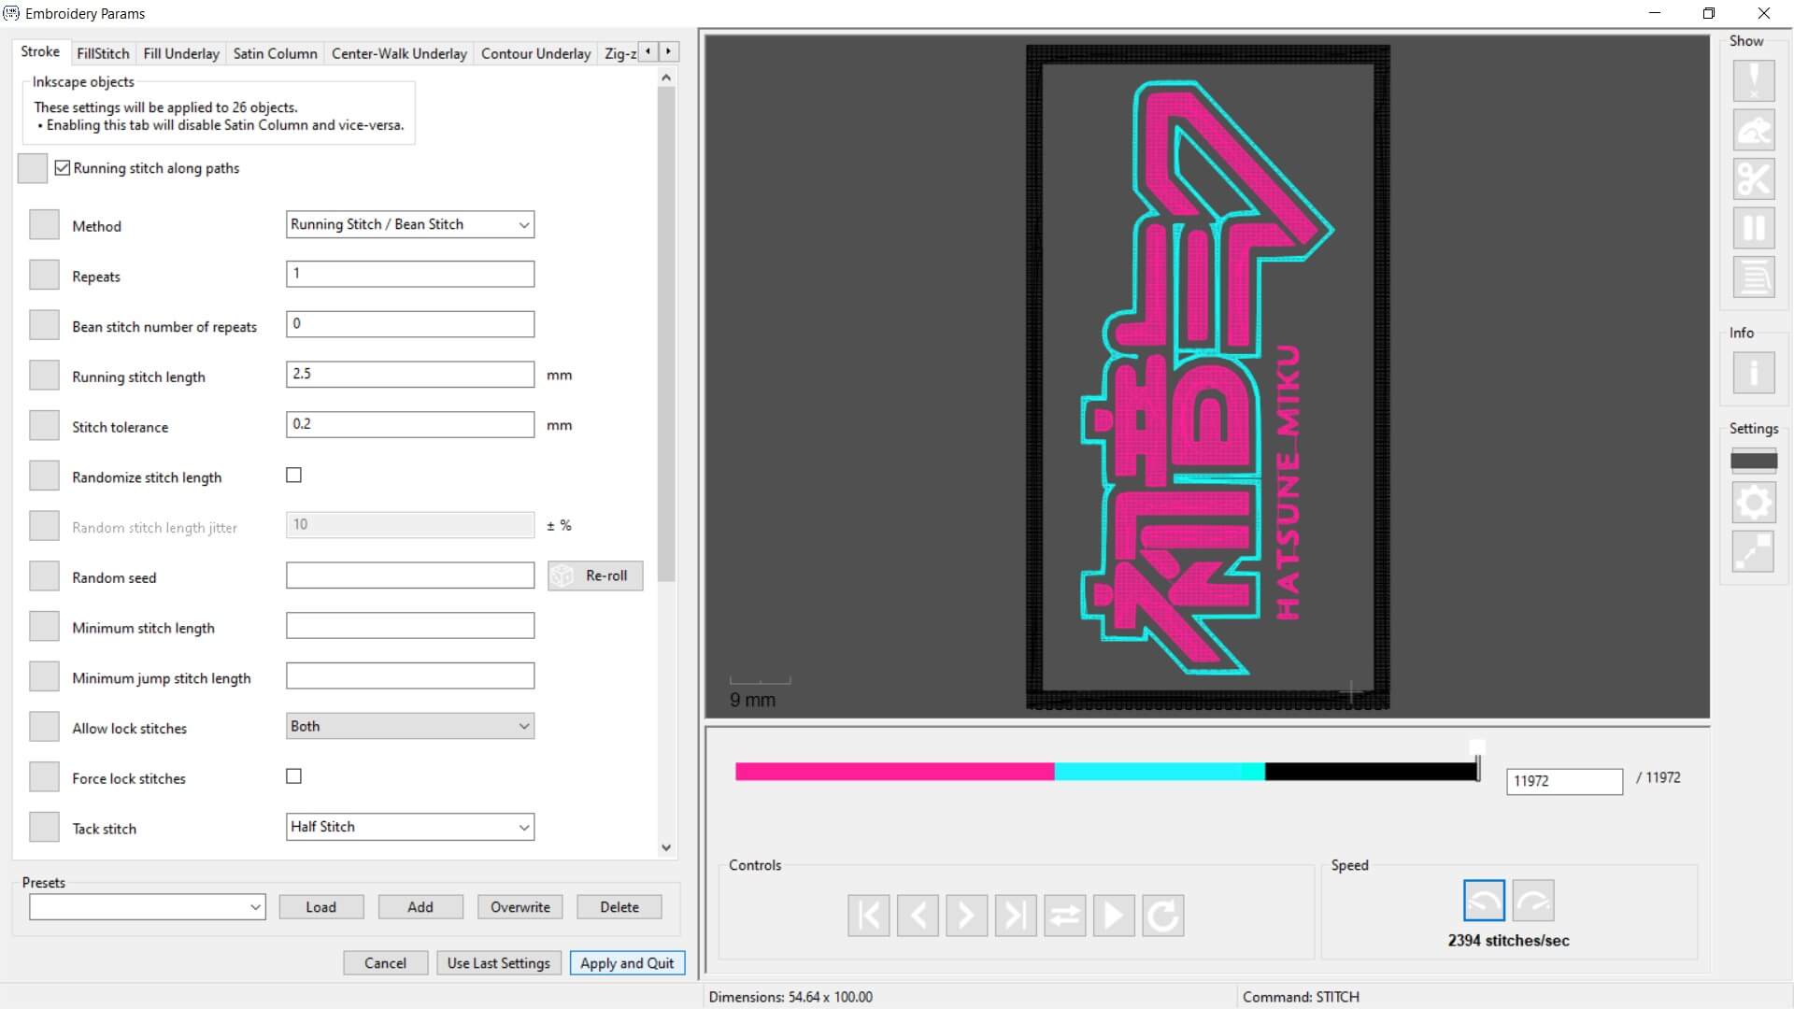The width and height of the screenshot is (1794, 1009).
Task: Click black segment of stitch timeline
Action: click(1371, 772)
